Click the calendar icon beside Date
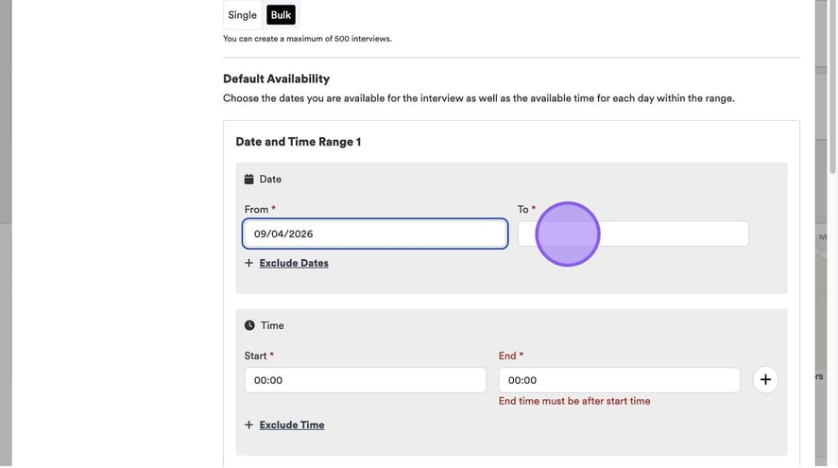Image resolution: width=838 pixels, height=468 pixels. click(x=249, y=180)
